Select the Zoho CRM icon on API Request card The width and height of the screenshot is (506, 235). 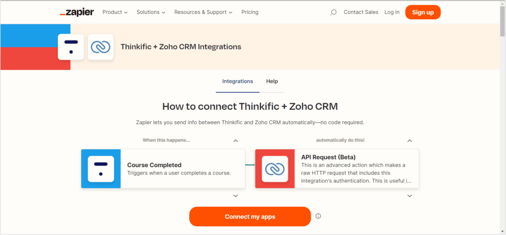pos(275,168)
